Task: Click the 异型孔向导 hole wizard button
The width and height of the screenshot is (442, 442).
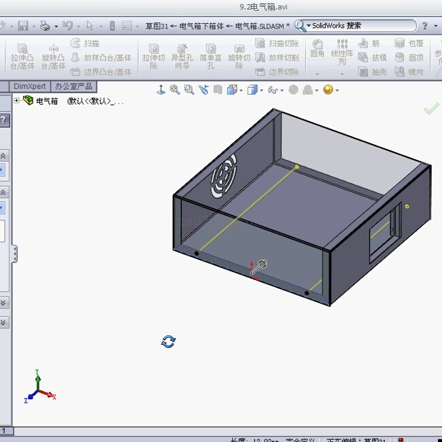Action: point(182,56)
